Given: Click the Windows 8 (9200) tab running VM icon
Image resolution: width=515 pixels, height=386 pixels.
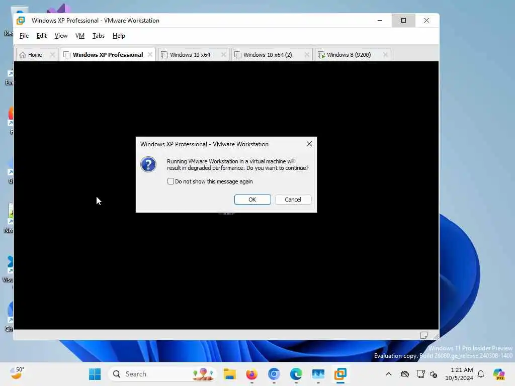Looking at the screenshot, I should pyautogui.click(x=321, y=55).
